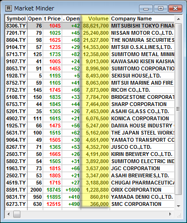Select symbol 8306.TY
The width and height of the screenshot is (187, 223).
[x=16, y=26]
